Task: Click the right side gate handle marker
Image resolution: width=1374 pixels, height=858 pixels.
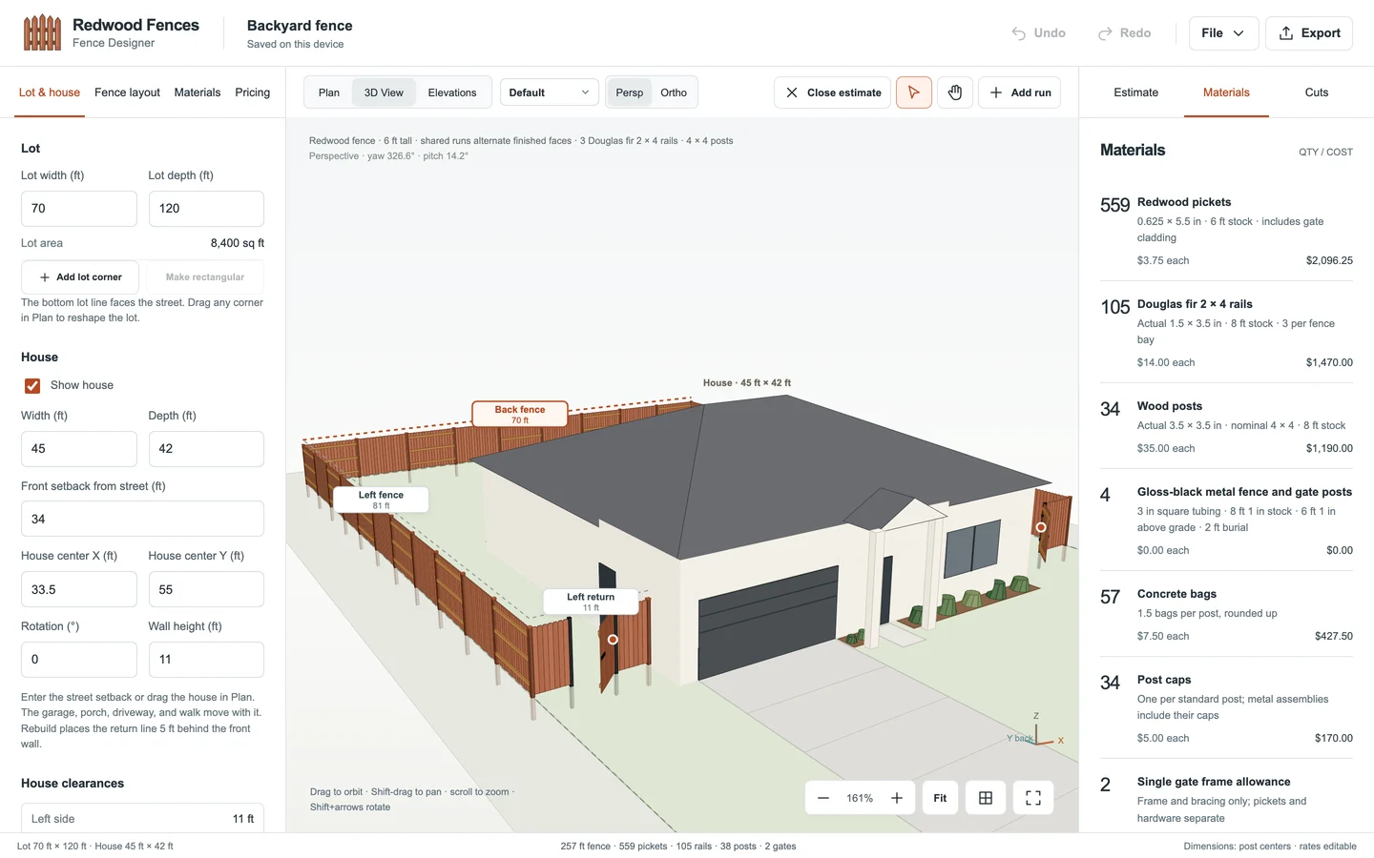Action: [1041, 527]
